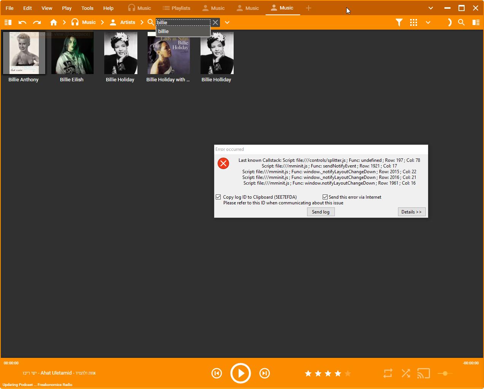This screenshot has width=484, height=389.
Task: Click the undo navigation arrow
Action: tap(22, 22)
